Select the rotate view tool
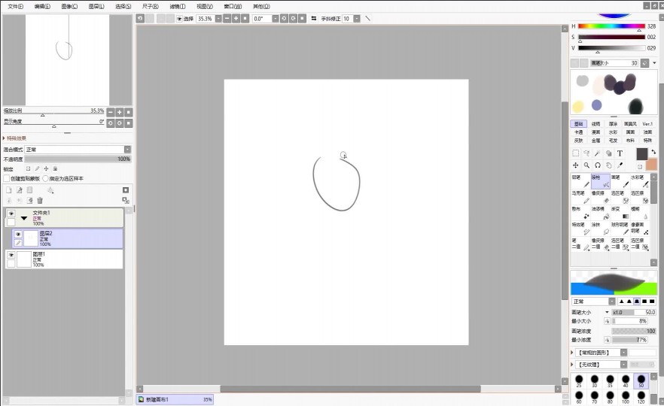 598,165
